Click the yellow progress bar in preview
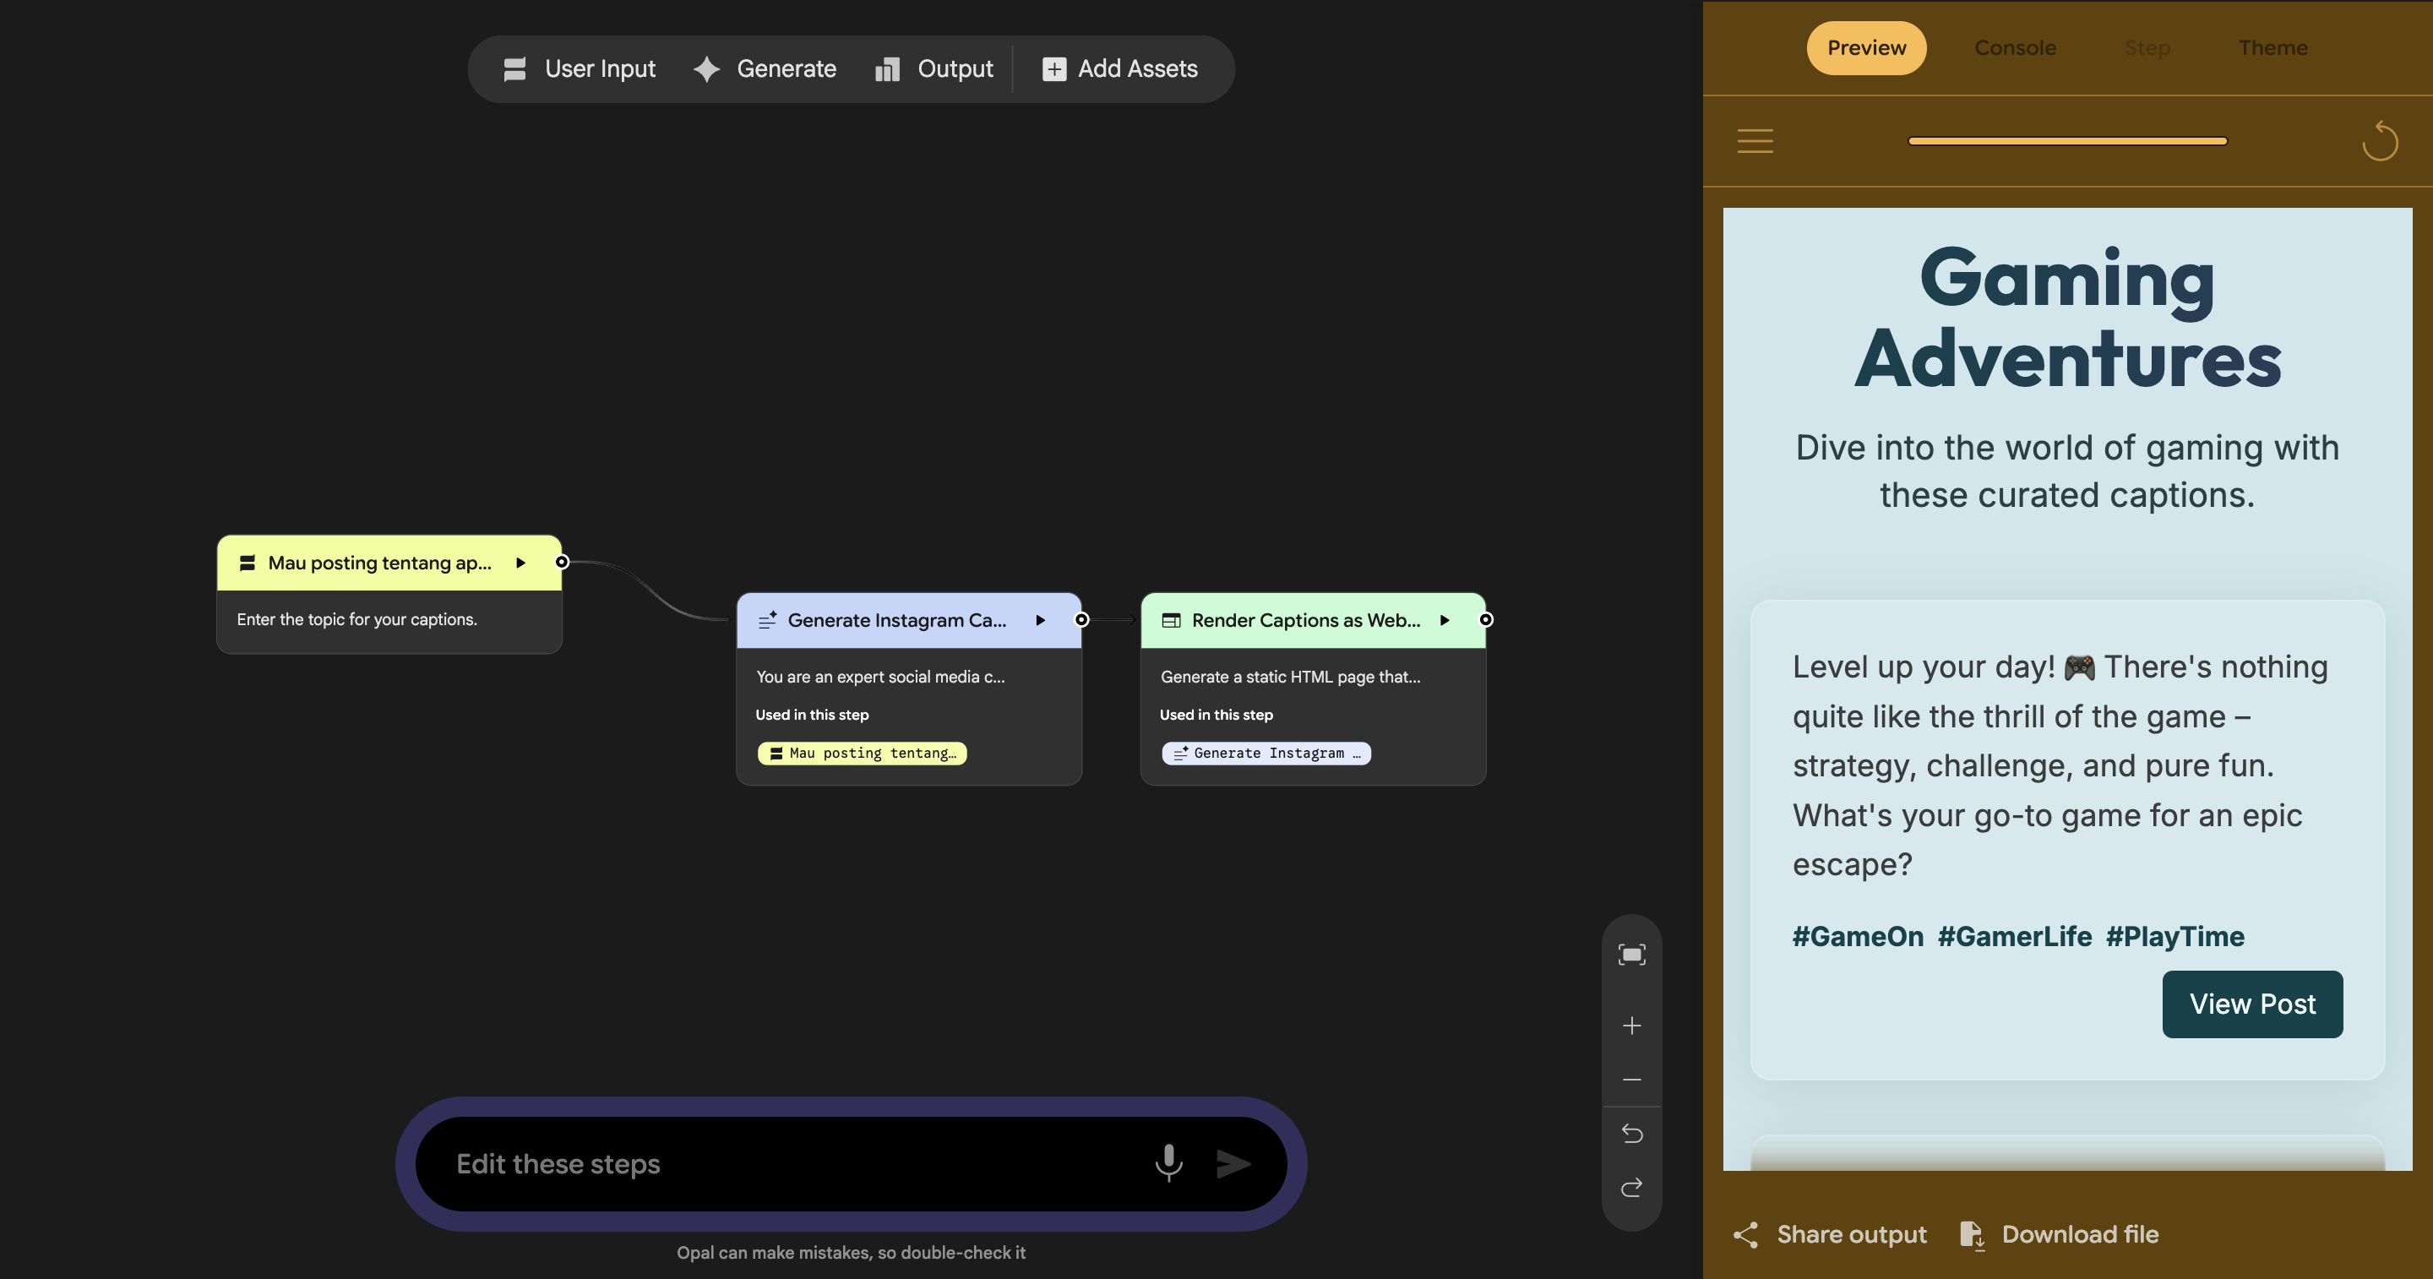This screenshot has width=2433, height=1279. coord(2066,141)
